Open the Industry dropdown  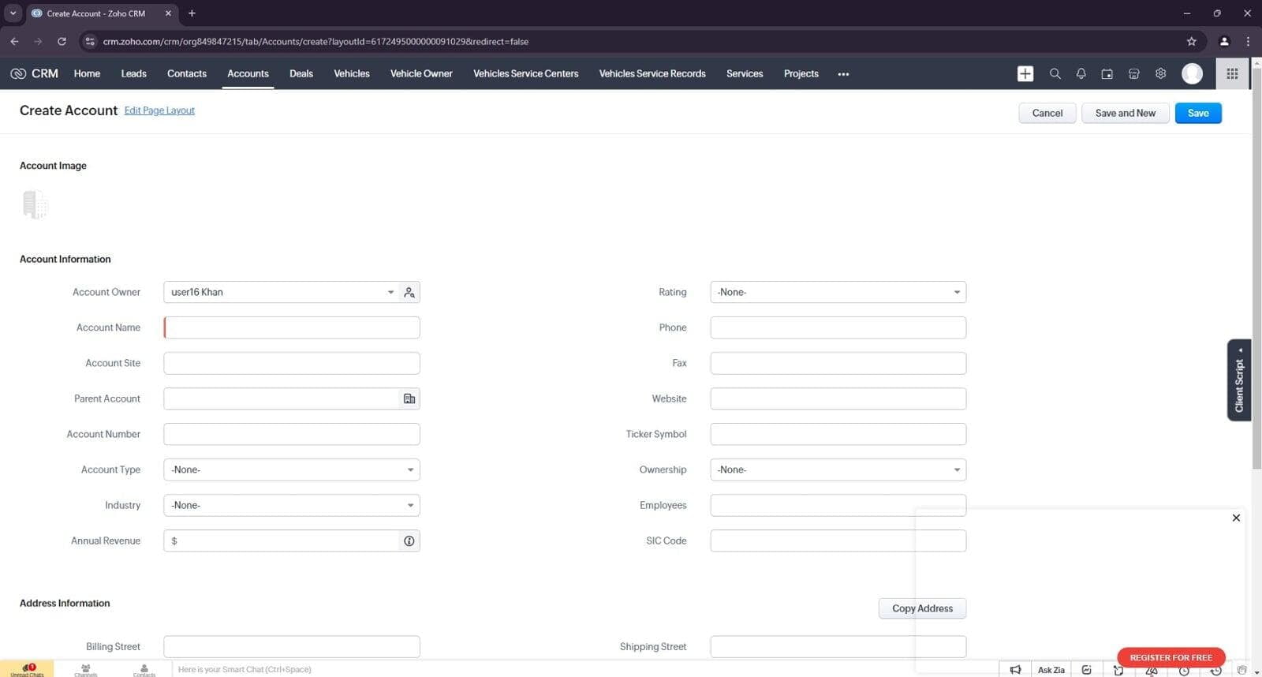coord(291,505)
